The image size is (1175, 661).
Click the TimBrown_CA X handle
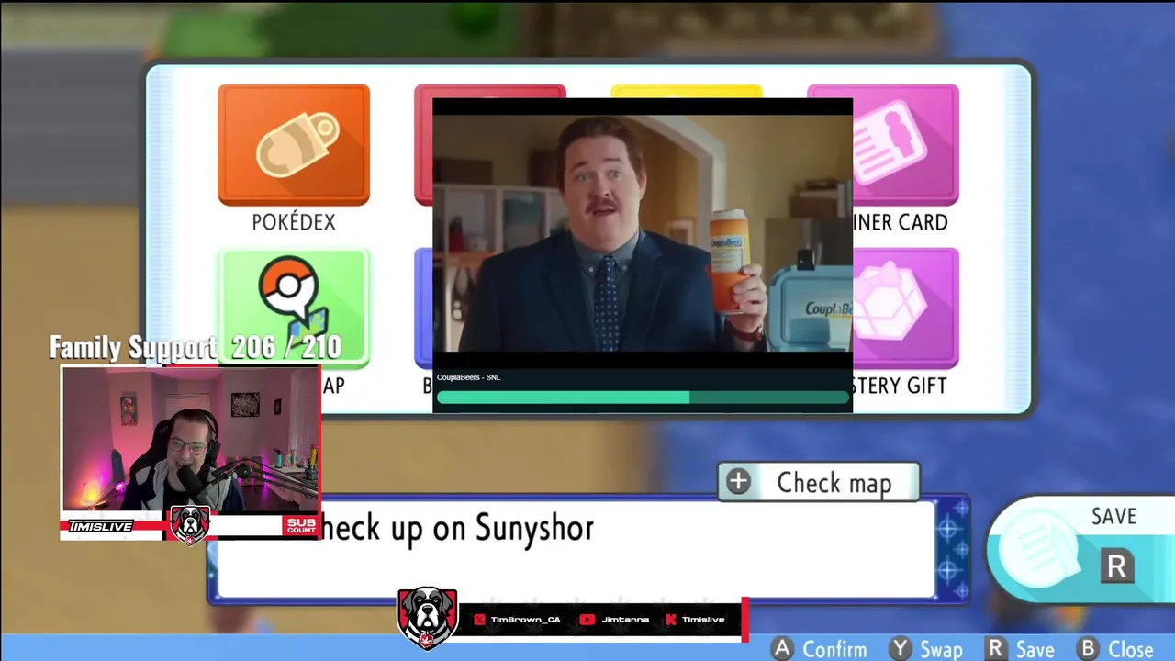point(525,620)
